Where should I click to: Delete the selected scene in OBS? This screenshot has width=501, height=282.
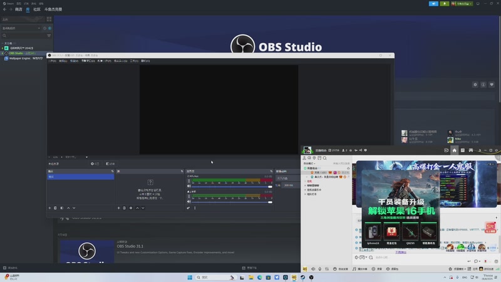55,208
